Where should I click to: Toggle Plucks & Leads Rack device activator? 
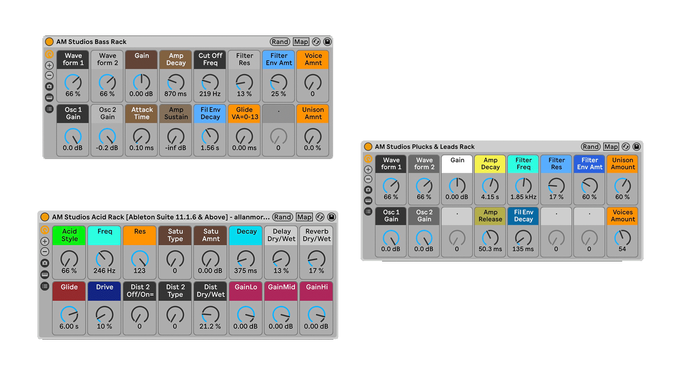(368, 146)
